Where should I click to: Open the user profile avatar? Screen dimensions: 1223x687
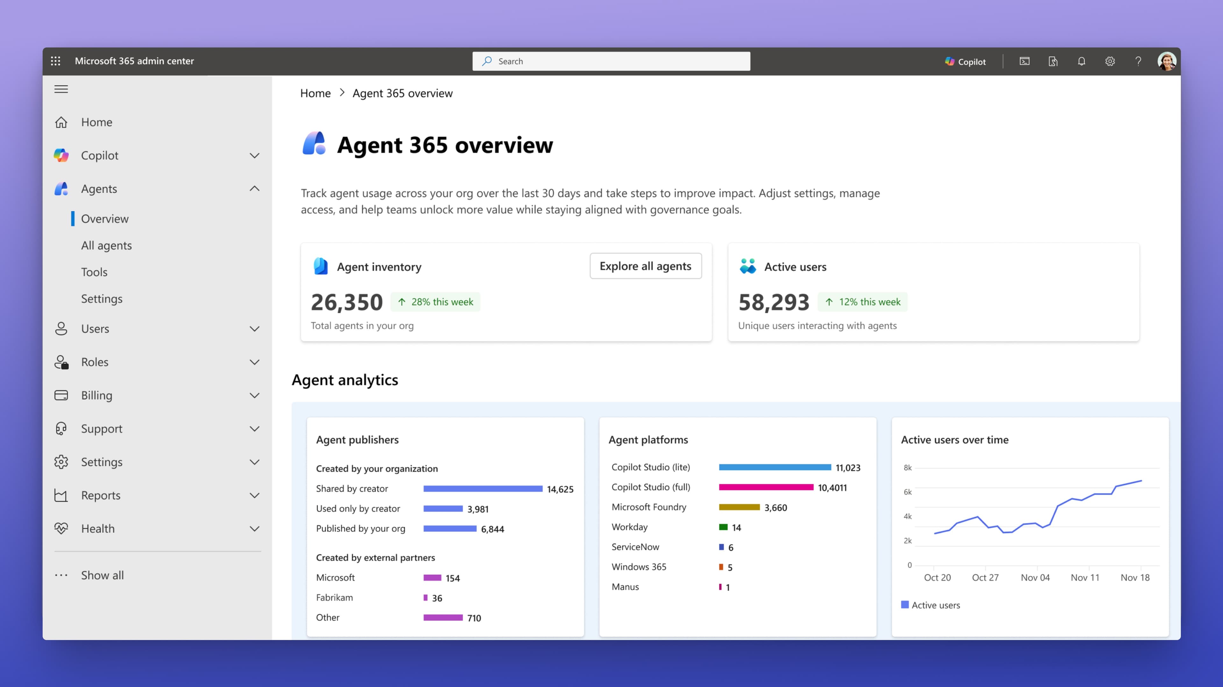[x=1167, y=61]
